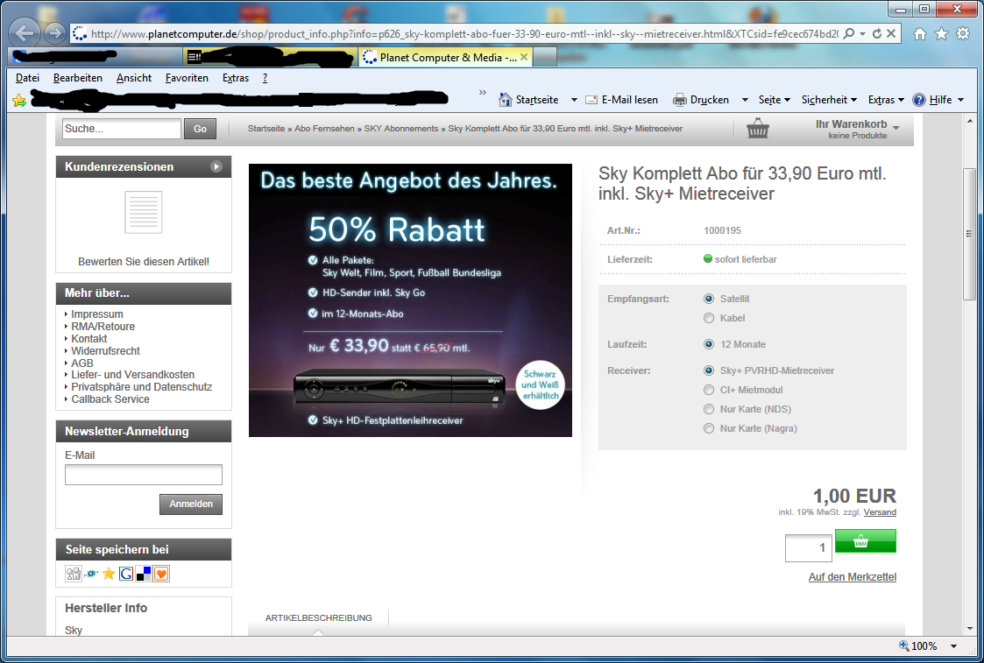
Task: Open the Auf den Merkzettel link
Action: 853,577
